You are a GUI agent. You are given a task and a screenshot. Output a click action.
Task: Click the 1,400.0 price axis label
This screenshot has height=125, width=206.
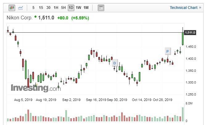(x=191, y=58)
